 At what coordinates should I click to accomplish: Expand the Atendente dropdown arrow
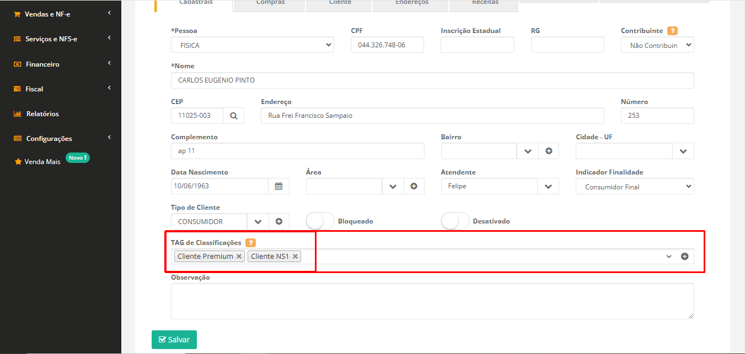[548, 186]
